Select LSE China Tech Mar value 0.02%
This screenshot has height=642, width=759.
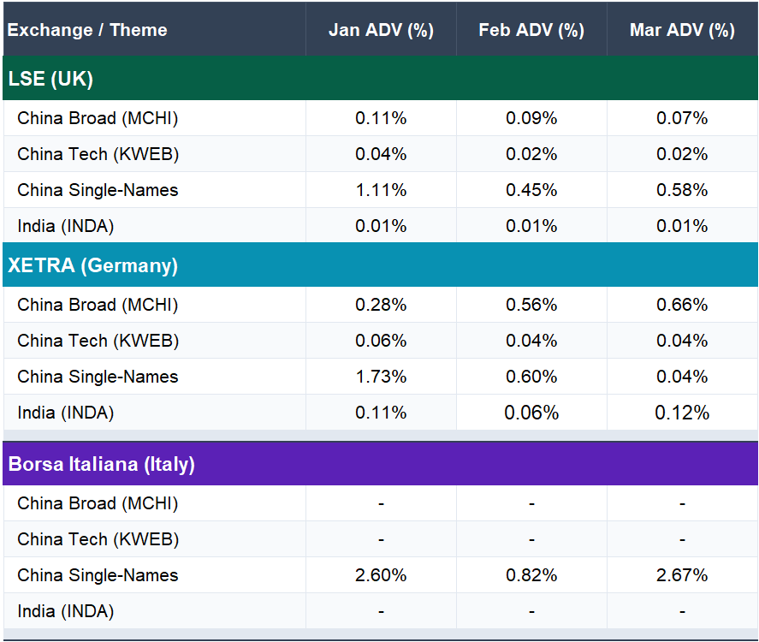click(682, 154)
